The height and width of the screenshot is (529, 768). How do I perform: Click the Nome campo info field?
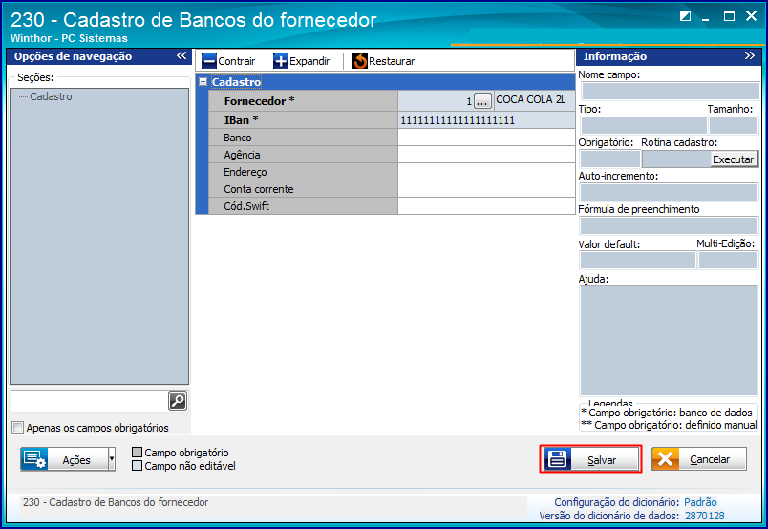[x=670, y=91]
